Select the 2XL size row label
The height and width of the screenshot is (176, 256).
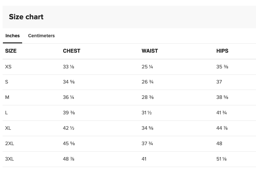[x=10, y=143]
